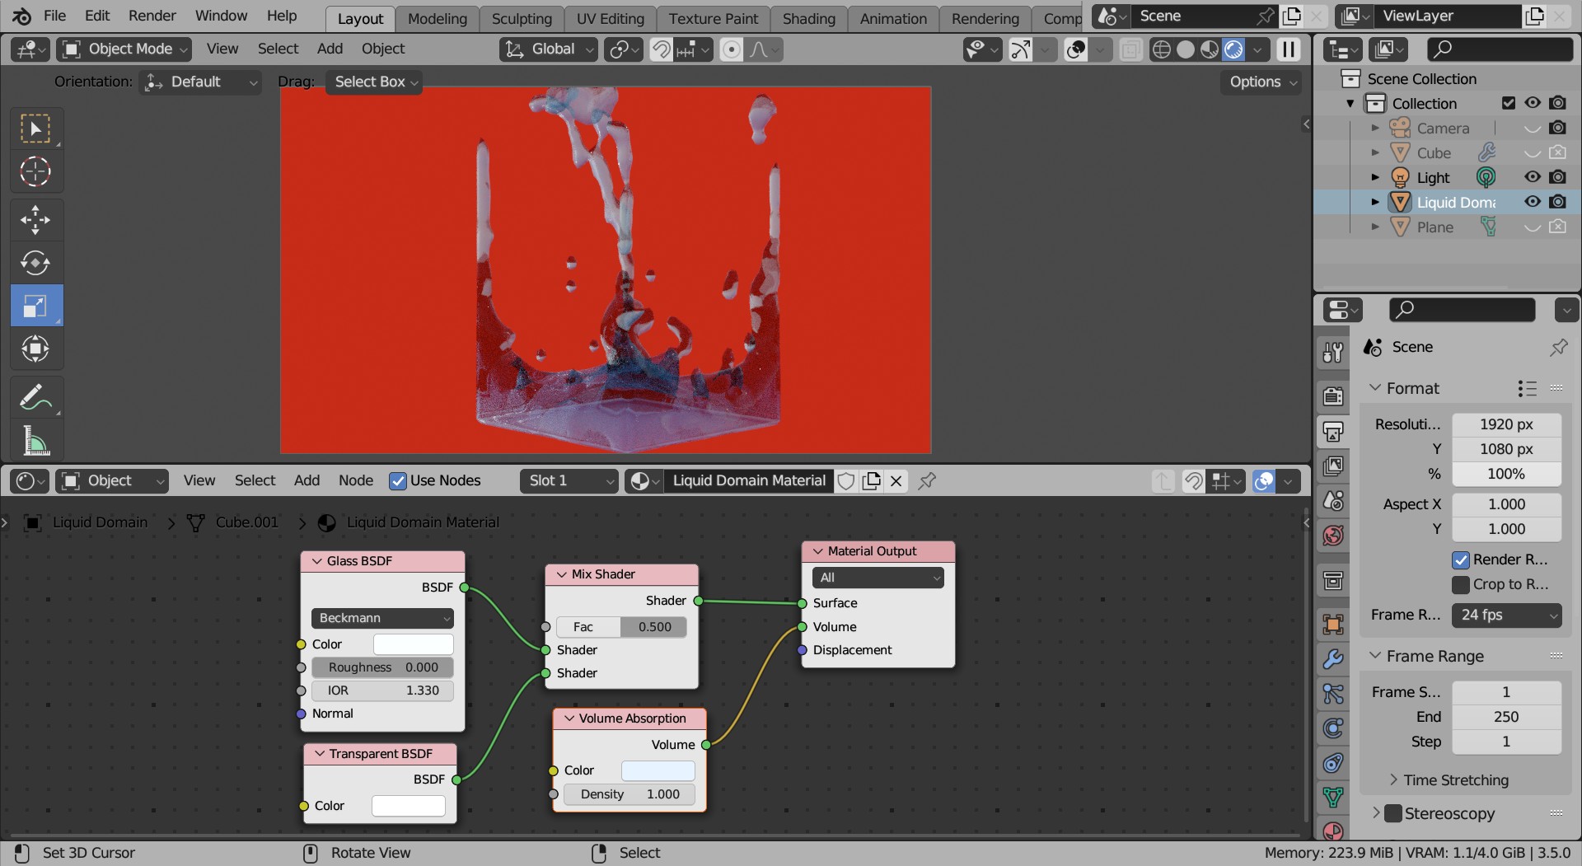1582x866 pixels.
Task: Select the Select Box tool in viewport toolbar
Action: point(35,129)
